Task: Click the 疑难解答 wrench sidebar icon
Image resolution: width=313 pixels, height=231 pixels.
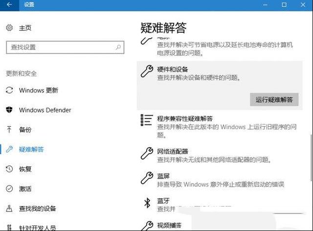Action: tap(9, 149)
